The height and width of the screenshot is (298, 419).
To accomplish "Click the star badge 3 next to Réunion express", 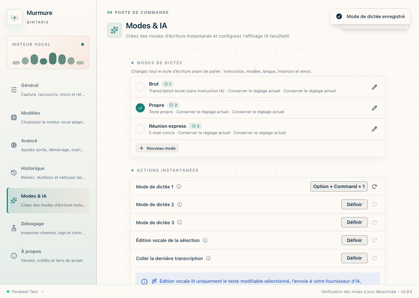I will pyautogui.click(x=196, y=126).
